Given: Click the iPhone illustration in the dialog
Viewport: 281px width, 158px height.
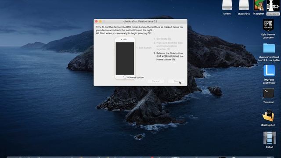Looking at the screenshot, I should tap(125, 58).
